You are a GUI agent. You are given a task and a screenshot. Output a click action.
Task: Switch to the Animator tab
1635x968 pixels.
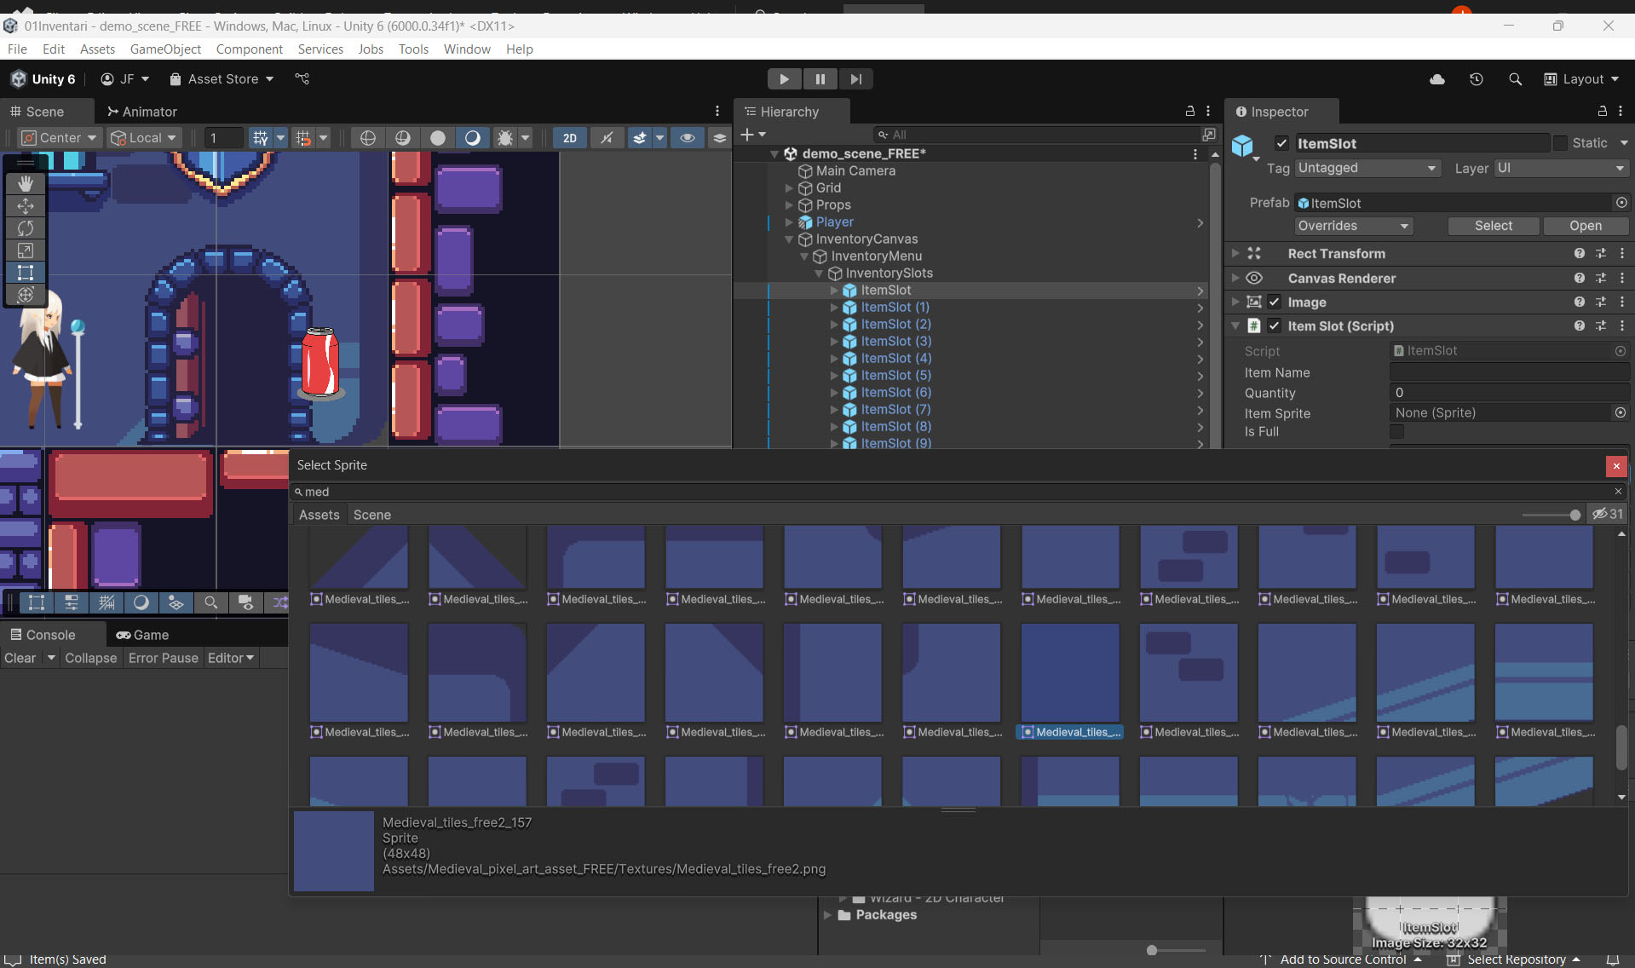click(141, 112)
